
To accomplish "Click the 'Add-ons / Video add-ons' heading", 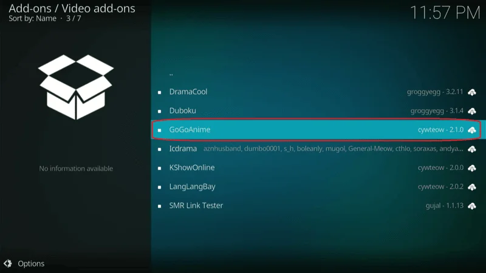I will [x=72, y=8].
